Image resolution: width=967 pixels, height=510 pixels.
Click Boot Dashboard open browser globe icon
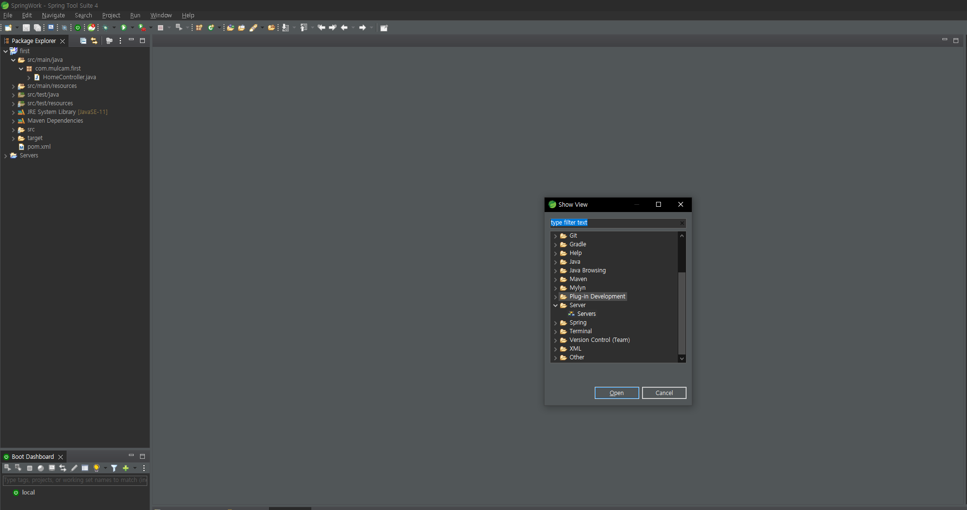(x=41, y=468)
